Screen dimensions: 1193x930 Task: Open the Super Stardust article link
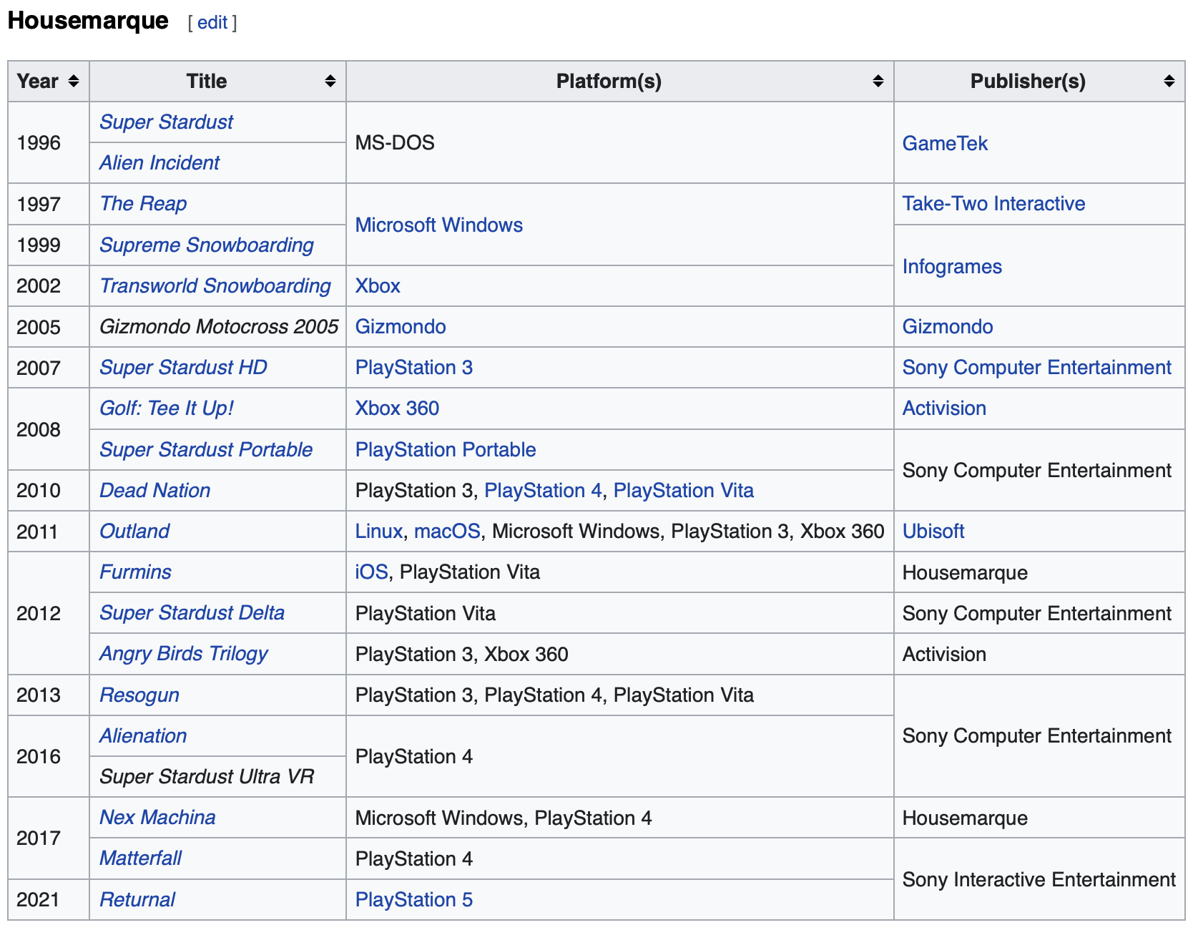pos(166,122)
